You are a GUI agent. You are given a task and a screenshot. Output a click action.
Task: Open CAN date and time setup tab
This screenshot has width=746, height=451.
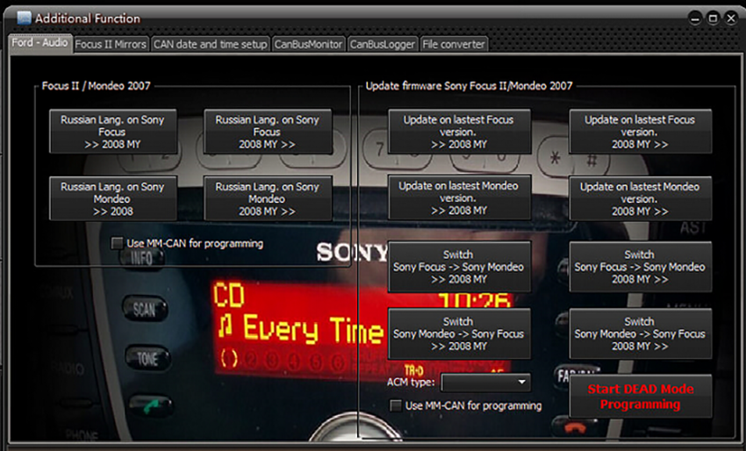coord(211,44)
